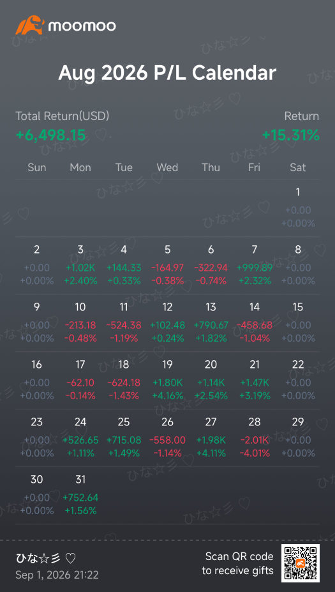The image size is (335, 592).
Task: Select the day 25 cell showing +715.08
Action: 124,438
